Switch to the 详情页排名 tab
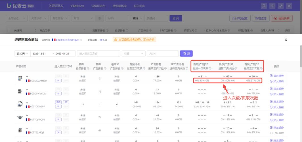The width and height of the screenshot is (302, 142). [98, 6]
